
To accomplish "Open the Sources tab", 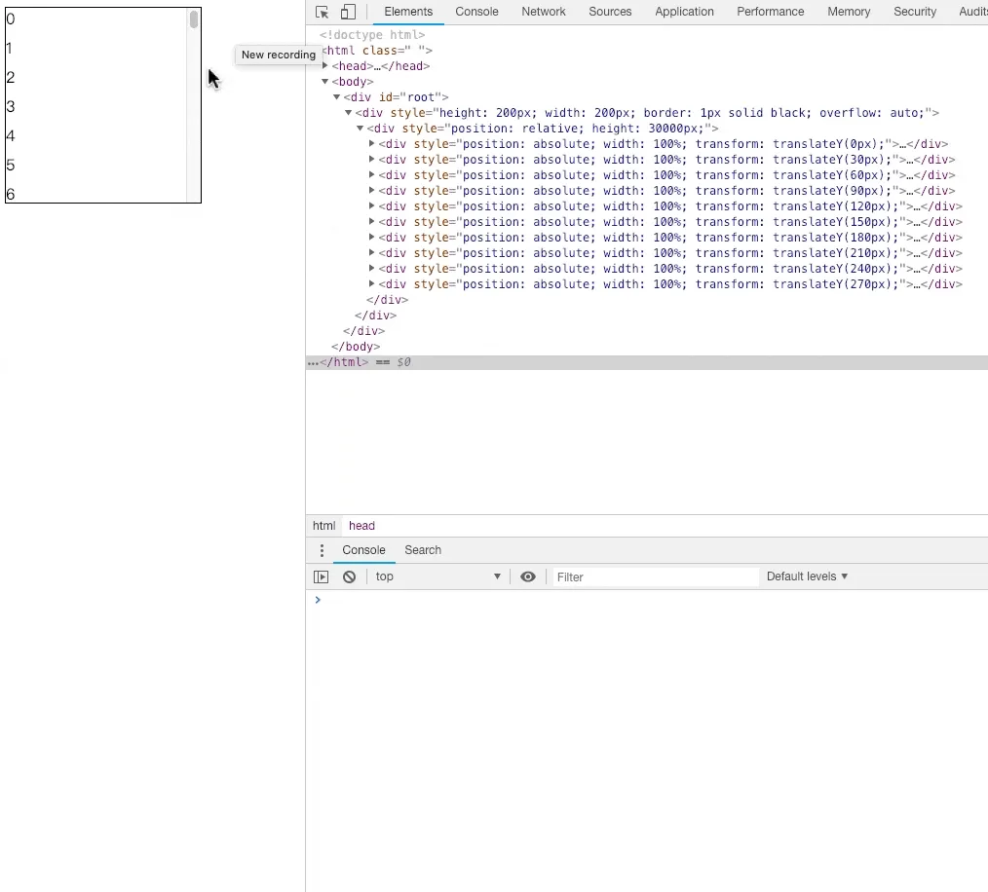I will 610,12.
